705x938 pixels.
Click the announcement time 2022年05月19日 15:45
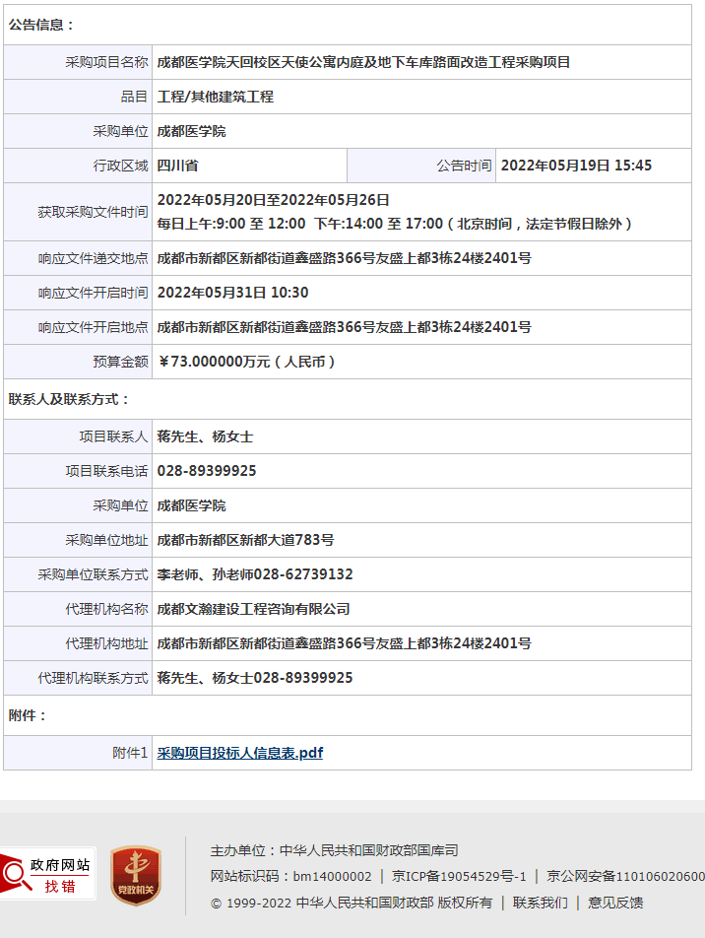pyautogui.click(x=576, y=166)
